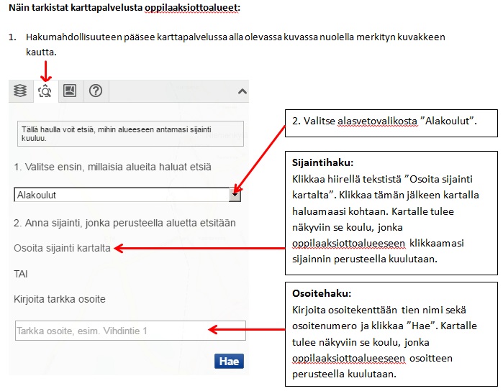Image resolution: width=503 pixels, height=391 pixels.
Task: Open the map layers stack icon
Action: pos(21,91)
